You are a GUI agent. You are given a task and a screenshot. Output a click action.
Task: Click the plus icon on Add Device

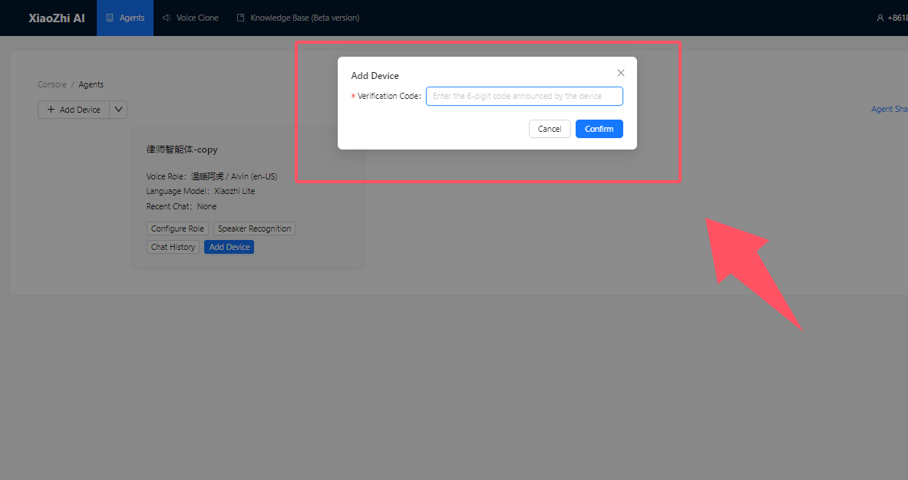tap(51, 110)
